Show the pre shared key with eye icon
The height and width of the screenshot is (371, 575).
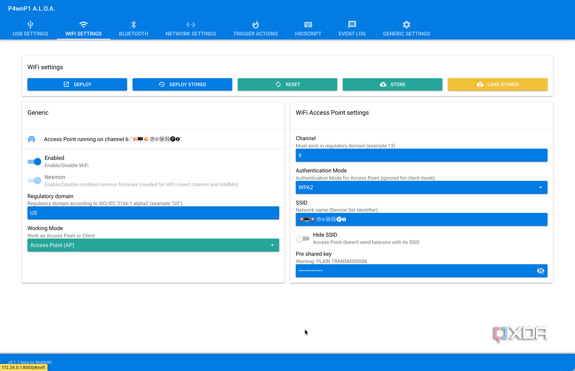coord(541,271)
